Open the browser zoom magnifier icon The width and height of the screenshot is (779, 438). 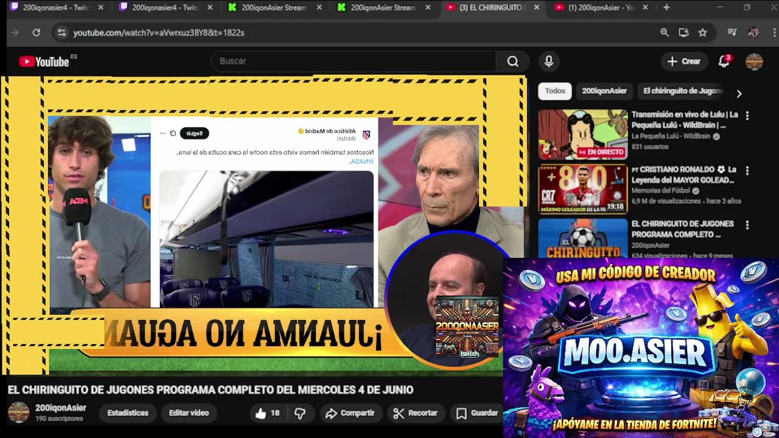665,33
